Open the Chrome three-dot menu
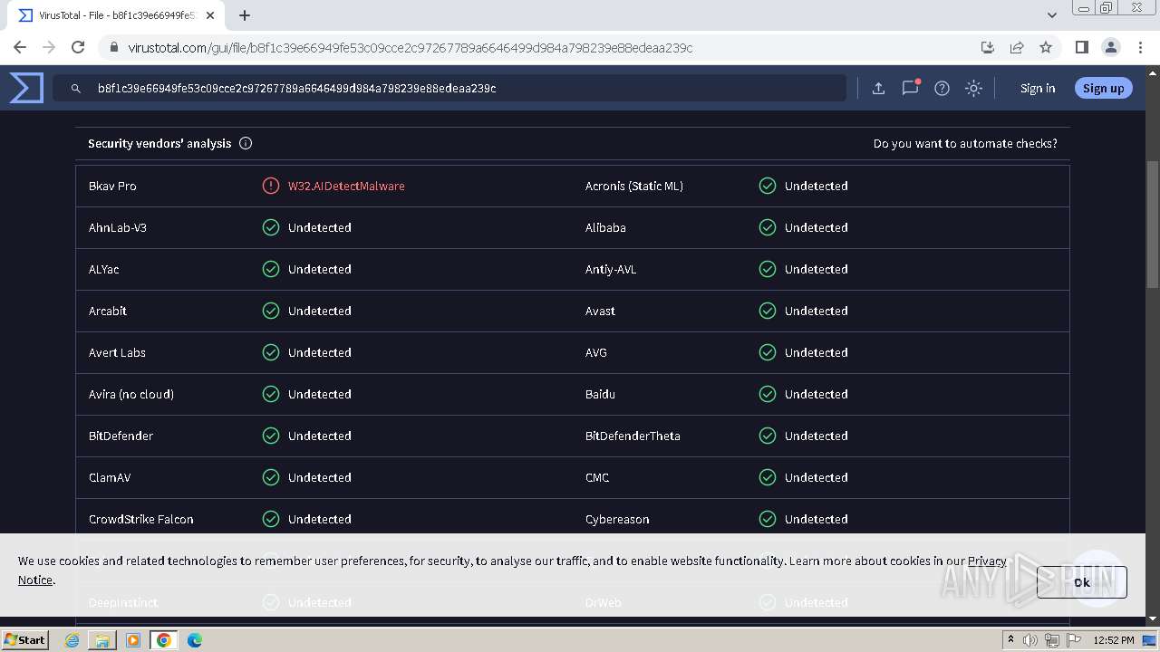1160x652 pixels. pyautogui.click(x=1139, y=47)
